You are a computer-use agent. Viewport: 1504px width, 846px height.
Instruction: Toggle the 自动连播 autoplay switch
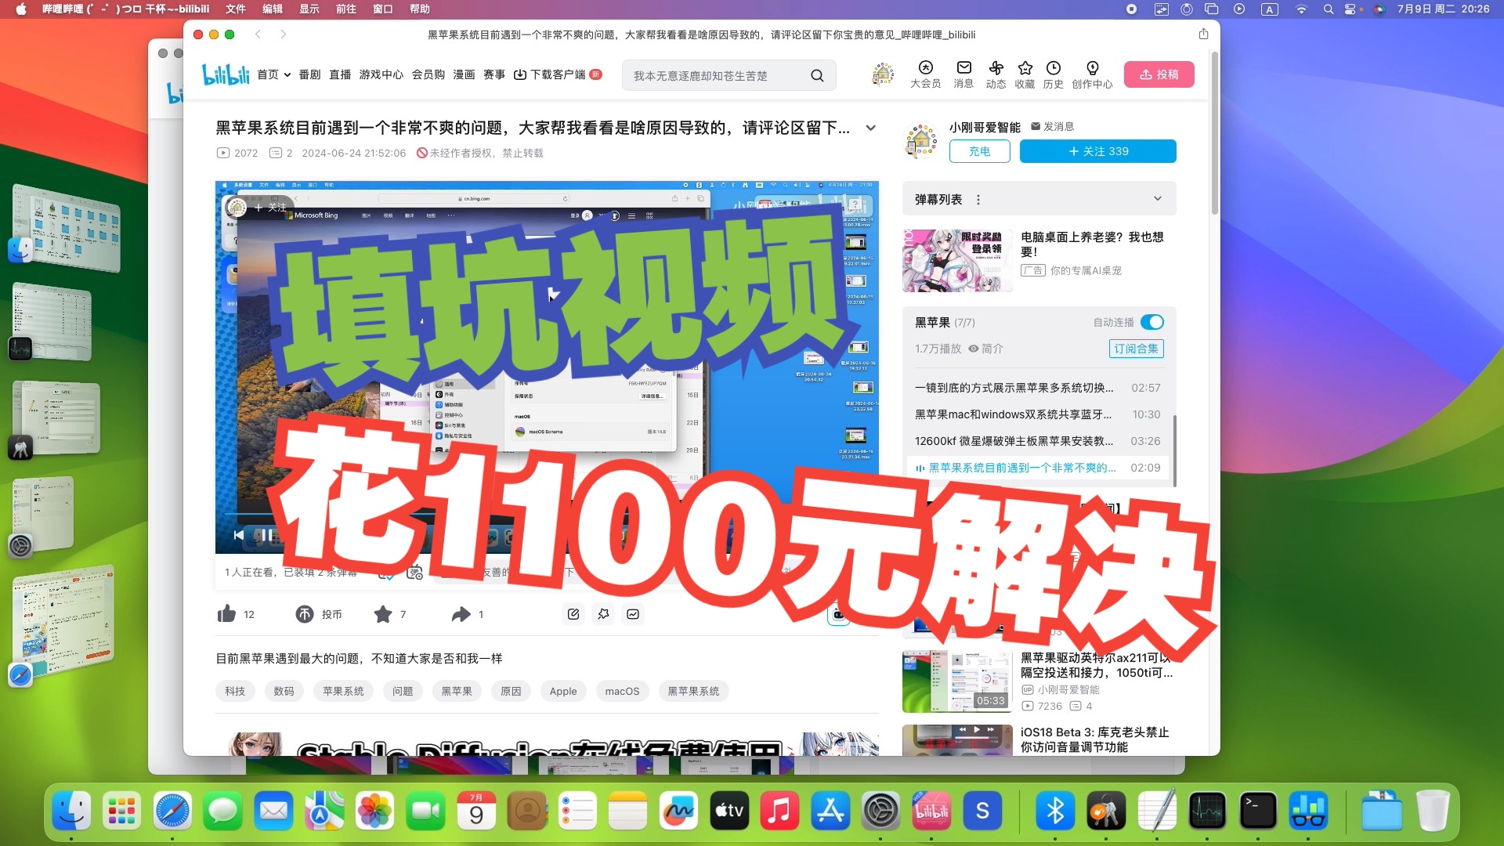(x=1152, y=322)
